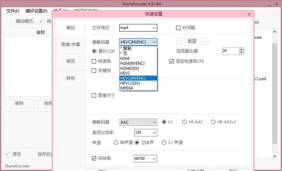
Task: Click the 配置 button
Action: point(192,41)
